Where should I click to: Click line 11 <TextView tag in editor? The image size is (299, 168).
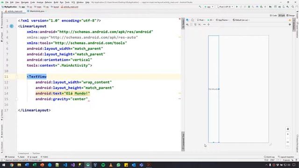[x=36, y=77]
